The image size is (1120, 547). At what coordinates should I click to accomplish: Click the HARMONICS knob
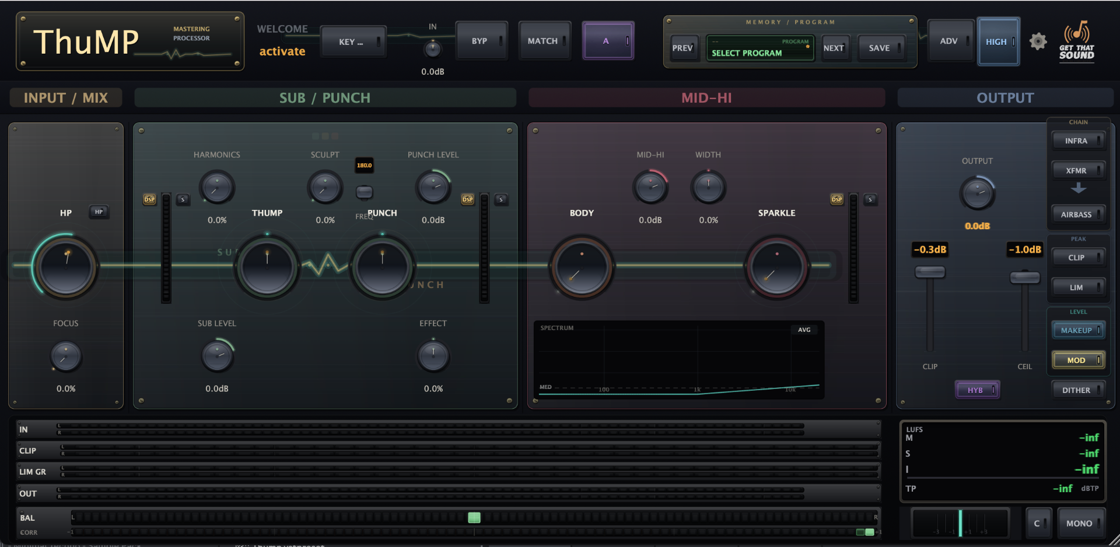(217, 188)
